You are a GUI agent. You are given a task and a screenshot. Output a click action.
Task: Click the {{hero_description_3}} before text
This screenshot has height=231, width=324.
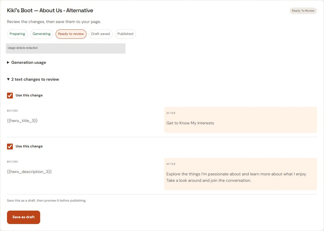(x=29, y=172)
